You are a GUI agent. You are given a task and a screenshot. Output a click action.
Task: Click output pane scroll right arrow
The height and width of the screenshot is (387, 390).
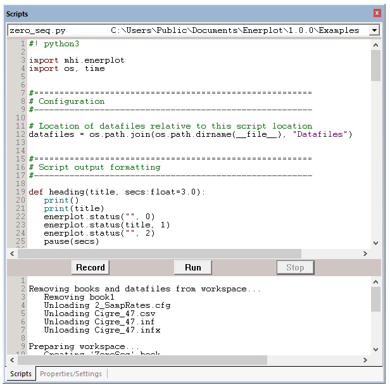click(365, 360)
